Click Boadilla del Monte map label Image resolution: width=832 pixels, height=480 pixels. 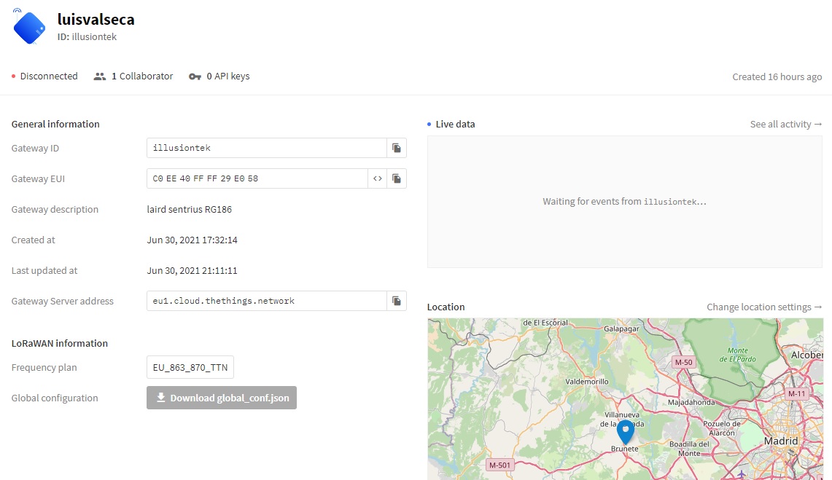pos(689,449)
